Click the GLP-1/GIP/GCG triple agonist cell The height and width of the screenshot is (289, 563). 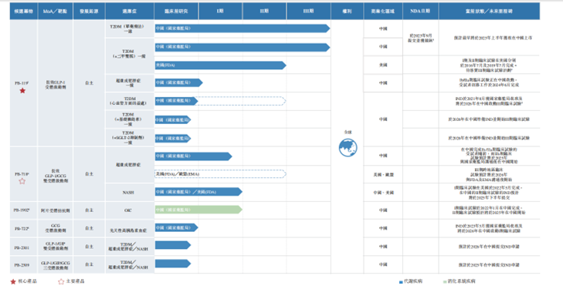[x=56, y=265]
